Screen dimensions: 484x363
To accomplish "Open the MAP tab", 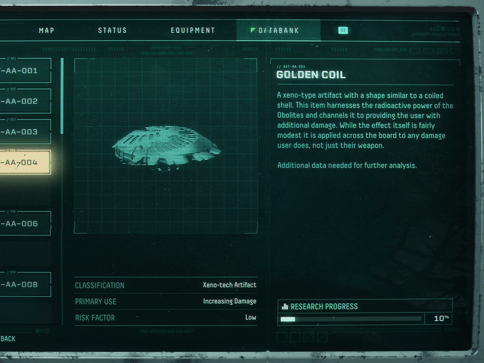I will [47, 31].
